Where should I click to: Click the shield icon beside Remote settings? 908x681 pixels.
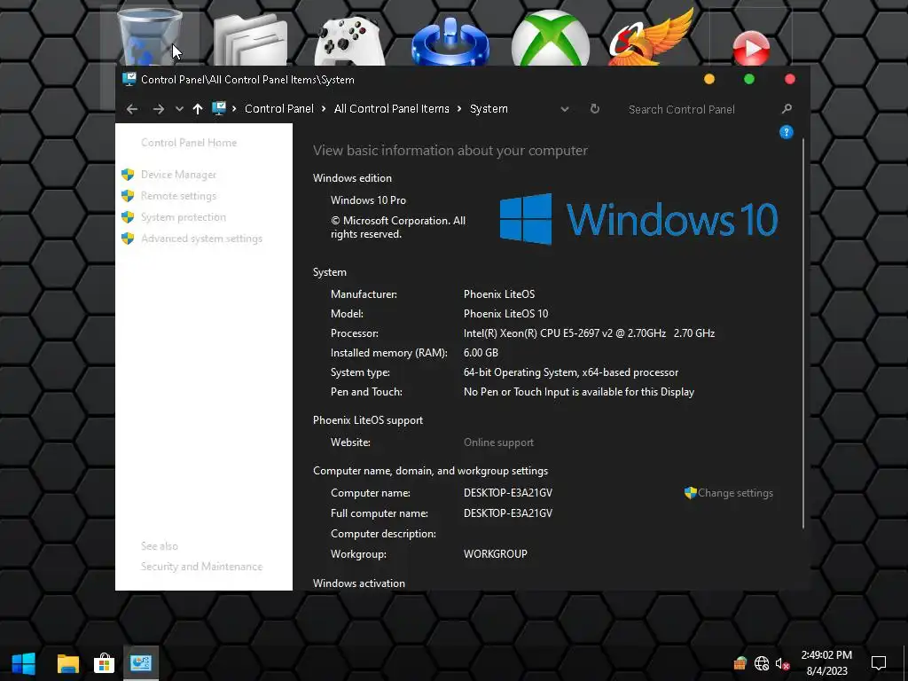click(x=128, y=196)
